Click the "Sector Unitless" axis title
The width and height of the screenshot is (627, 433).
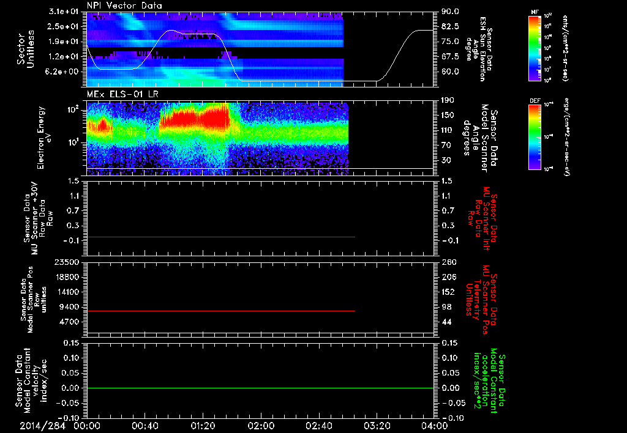pos(26,49)
